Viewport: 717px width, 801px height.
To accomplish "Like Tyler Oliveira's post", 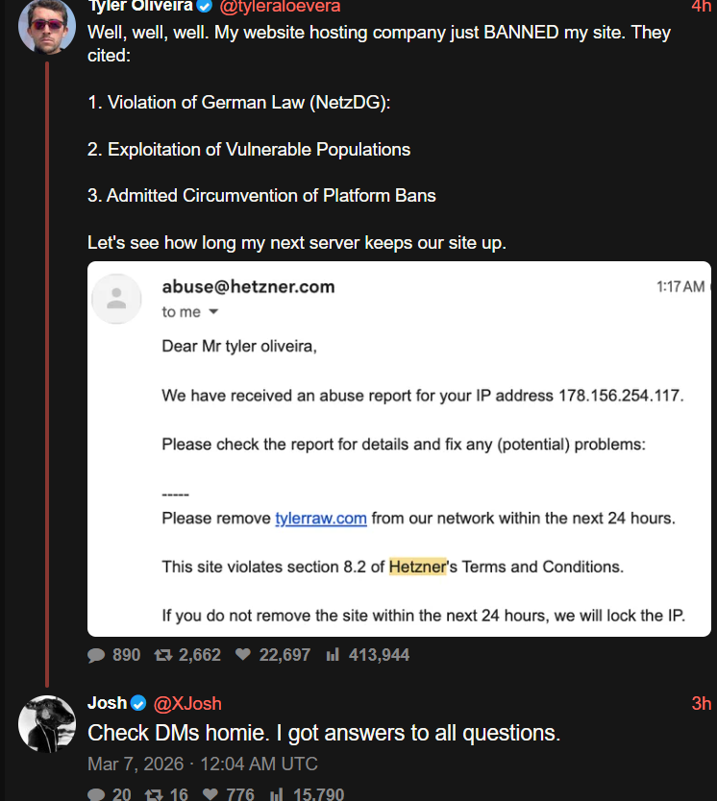I will tap(243, 655).
